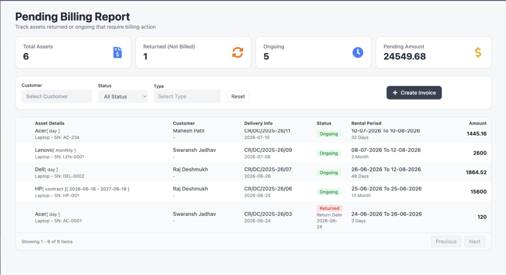The width and height of the screenshot is (506, 275).
Task: Open the Select Customer field
Action: (x=57, y=96)
